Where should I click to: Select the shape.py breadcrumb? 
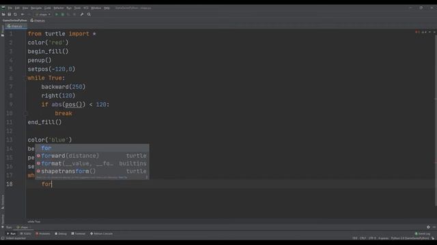pyautogui.click(x=38, y=20)
